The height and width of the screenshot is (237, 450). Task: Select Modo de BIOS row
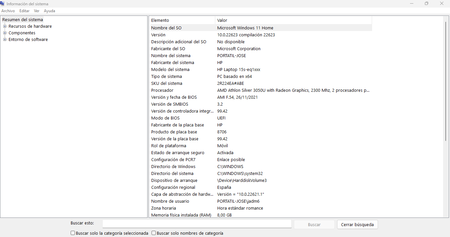click(260, 118)
